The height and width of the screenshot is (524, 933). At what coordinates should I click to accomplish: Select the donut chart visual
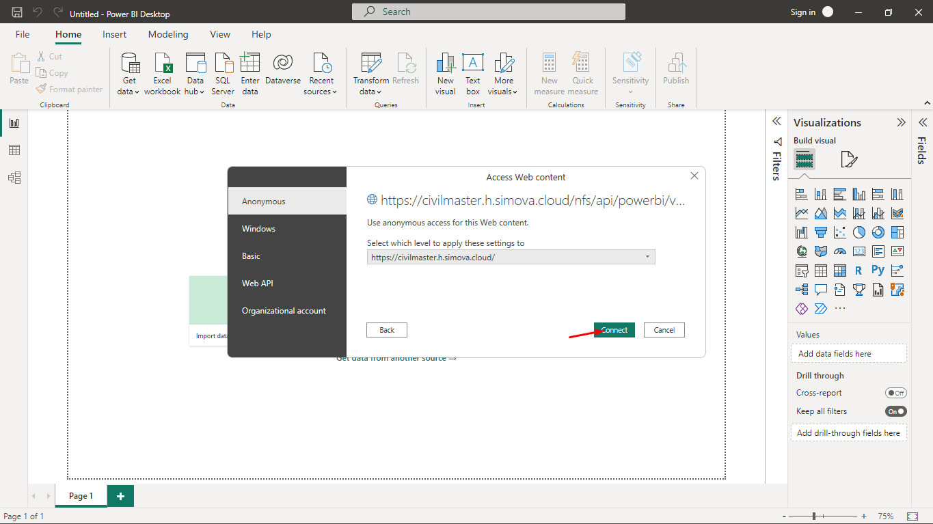point(878,233)
